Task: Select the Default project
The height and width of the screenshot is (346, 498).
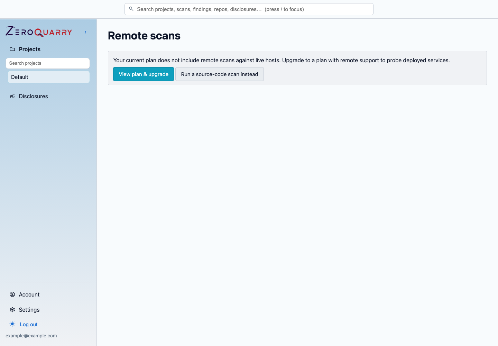Action: click(49, 77)
